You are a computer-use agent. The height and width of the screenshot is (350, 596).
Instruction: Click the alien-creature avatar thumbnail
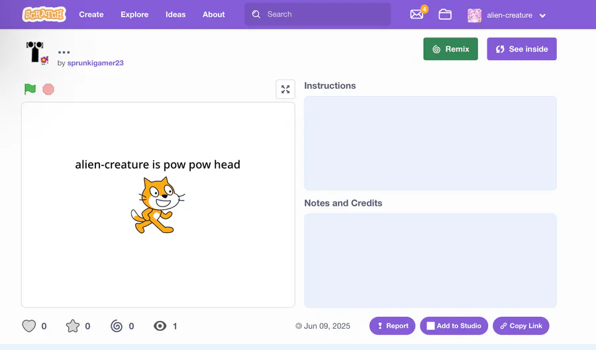click(x=474, y=16)
